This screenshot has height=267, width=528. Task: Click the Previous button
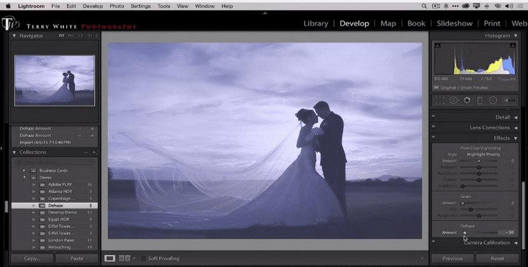pos(452,258)
